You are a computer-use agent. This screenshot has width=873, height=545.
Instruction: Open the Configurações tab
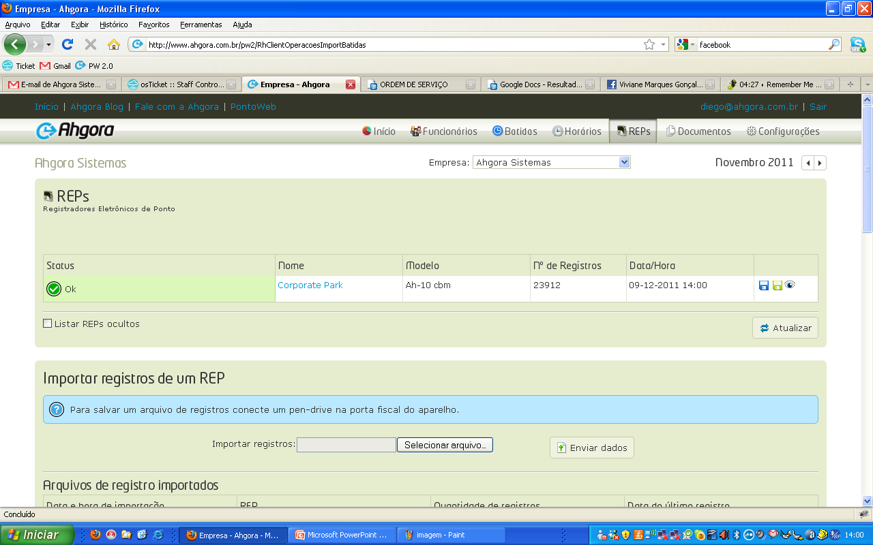point(783,131)
